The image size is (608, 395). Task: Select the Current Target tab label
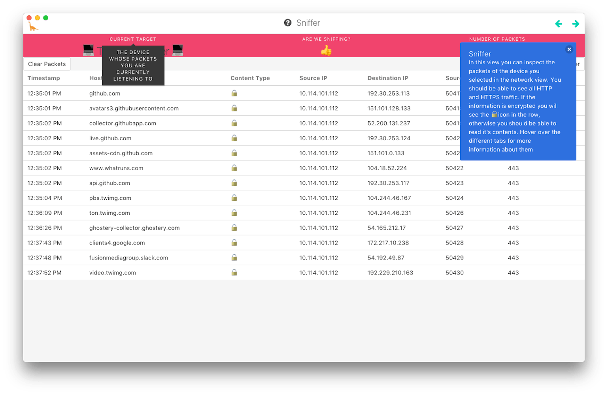(x=133, y=39)
